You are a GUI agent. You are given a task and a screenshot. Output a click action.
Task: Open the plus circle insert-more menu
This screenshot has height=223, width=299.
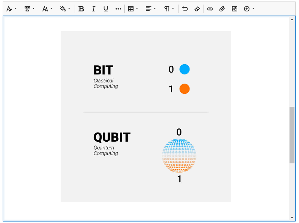(x=249, y=9)
